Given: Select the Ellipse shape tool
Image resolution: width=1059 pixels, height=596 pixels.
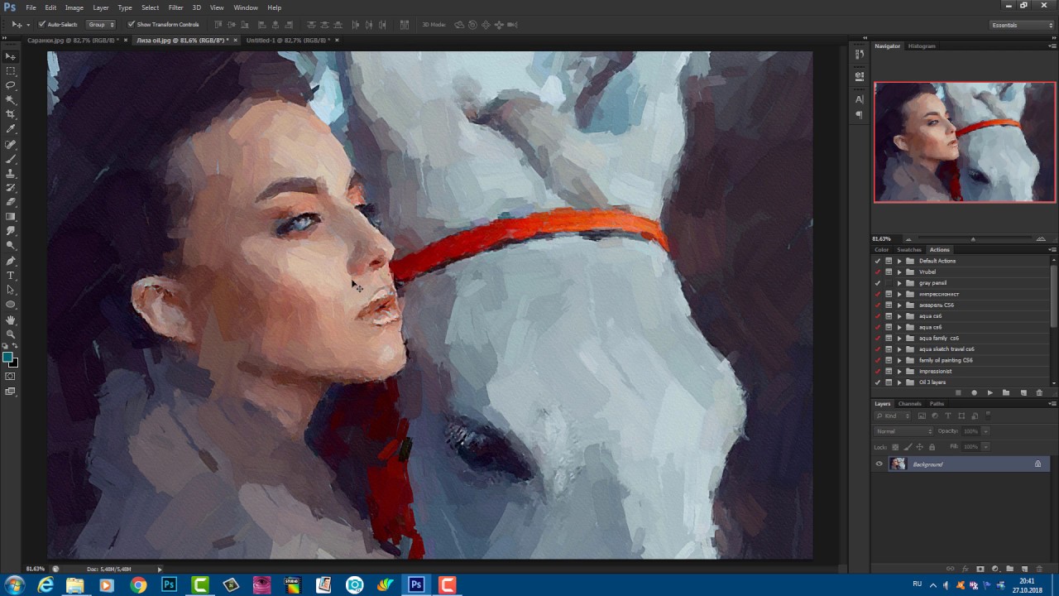Looking at the screenshot, I should pyautogui.click(x=11, y=304).
